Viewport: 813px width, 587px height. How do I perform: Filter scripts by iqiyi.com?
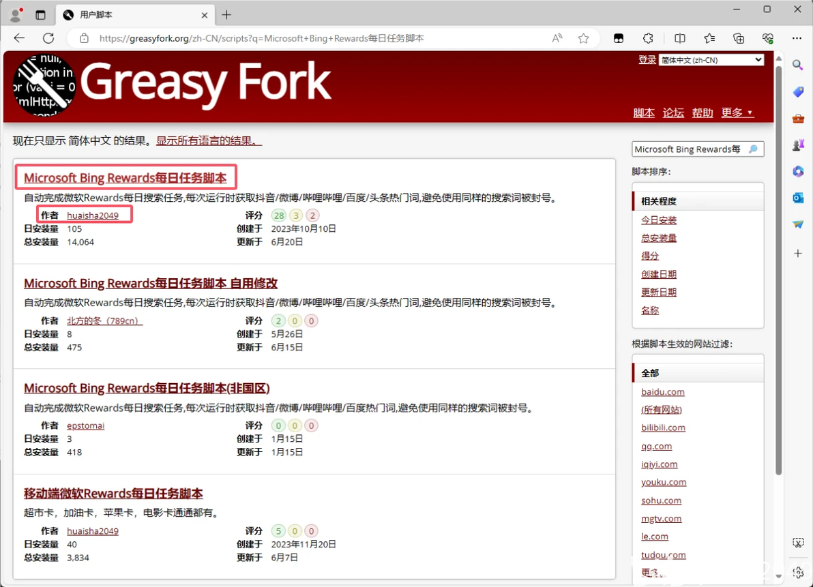point(659,464)
